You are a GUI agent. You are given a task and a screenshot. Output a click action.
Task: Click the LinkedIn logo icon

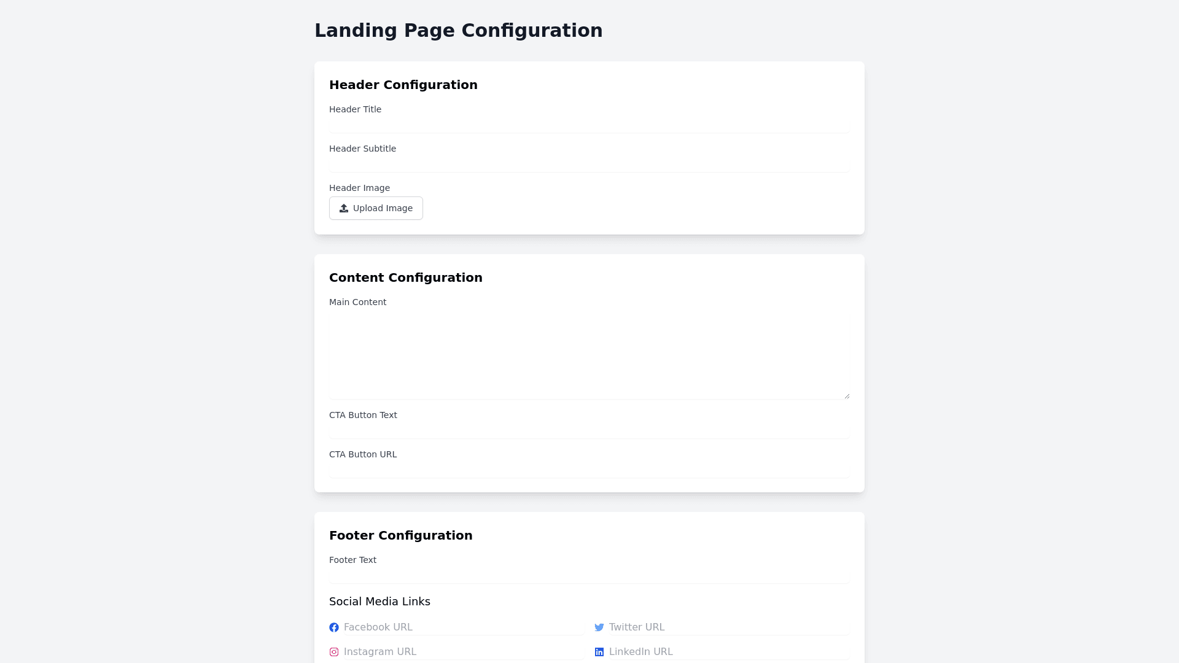[599, 652]
